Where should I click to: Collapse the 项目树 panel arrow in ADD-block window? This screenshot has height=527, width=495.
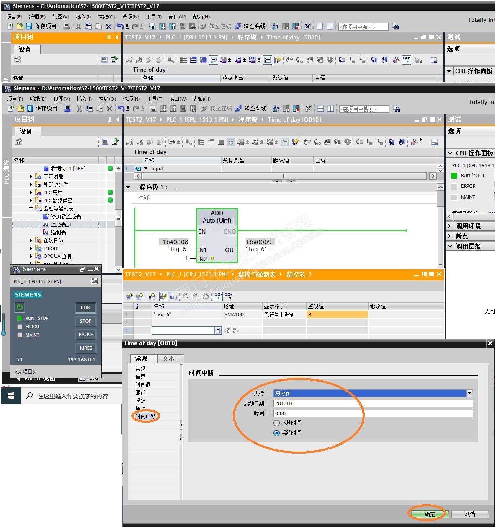[117, 119]
